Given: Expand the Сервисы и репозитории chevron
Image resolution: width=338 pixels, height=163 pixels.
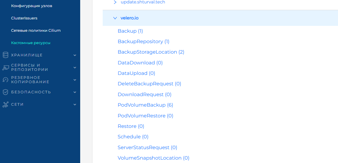Looking at the screenshot, I should coord(75,67).
